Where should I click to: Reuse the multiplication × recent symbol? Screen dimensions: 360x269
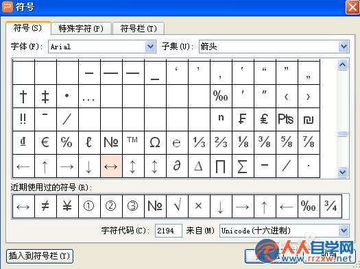tap(199, 206)
